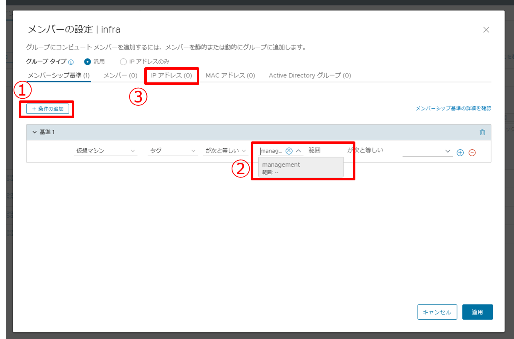Close the member settings dialog

(x=486, y=30)
